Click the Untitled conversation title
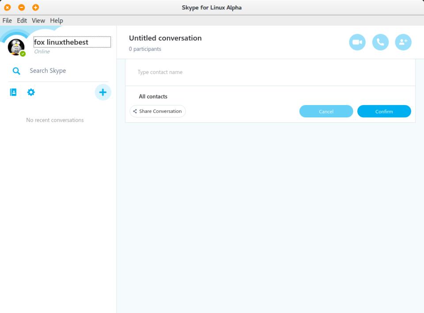 165,38
